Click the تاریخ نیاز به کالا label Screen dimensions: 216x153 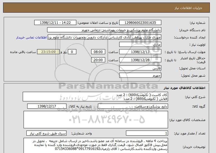pos(81,106)
